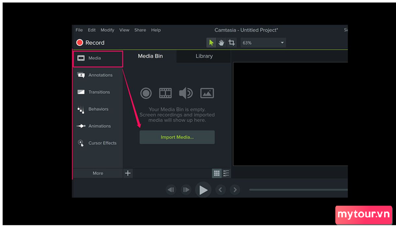Select the arrow Select tool
This screenshot has height=229, width=396.
[211, 42]
